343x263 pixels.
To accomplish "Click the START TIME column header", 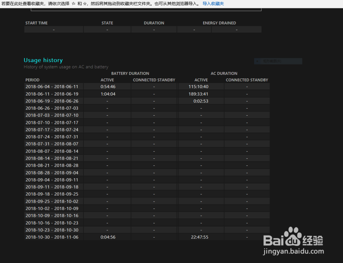I will [x=36, y=23].
